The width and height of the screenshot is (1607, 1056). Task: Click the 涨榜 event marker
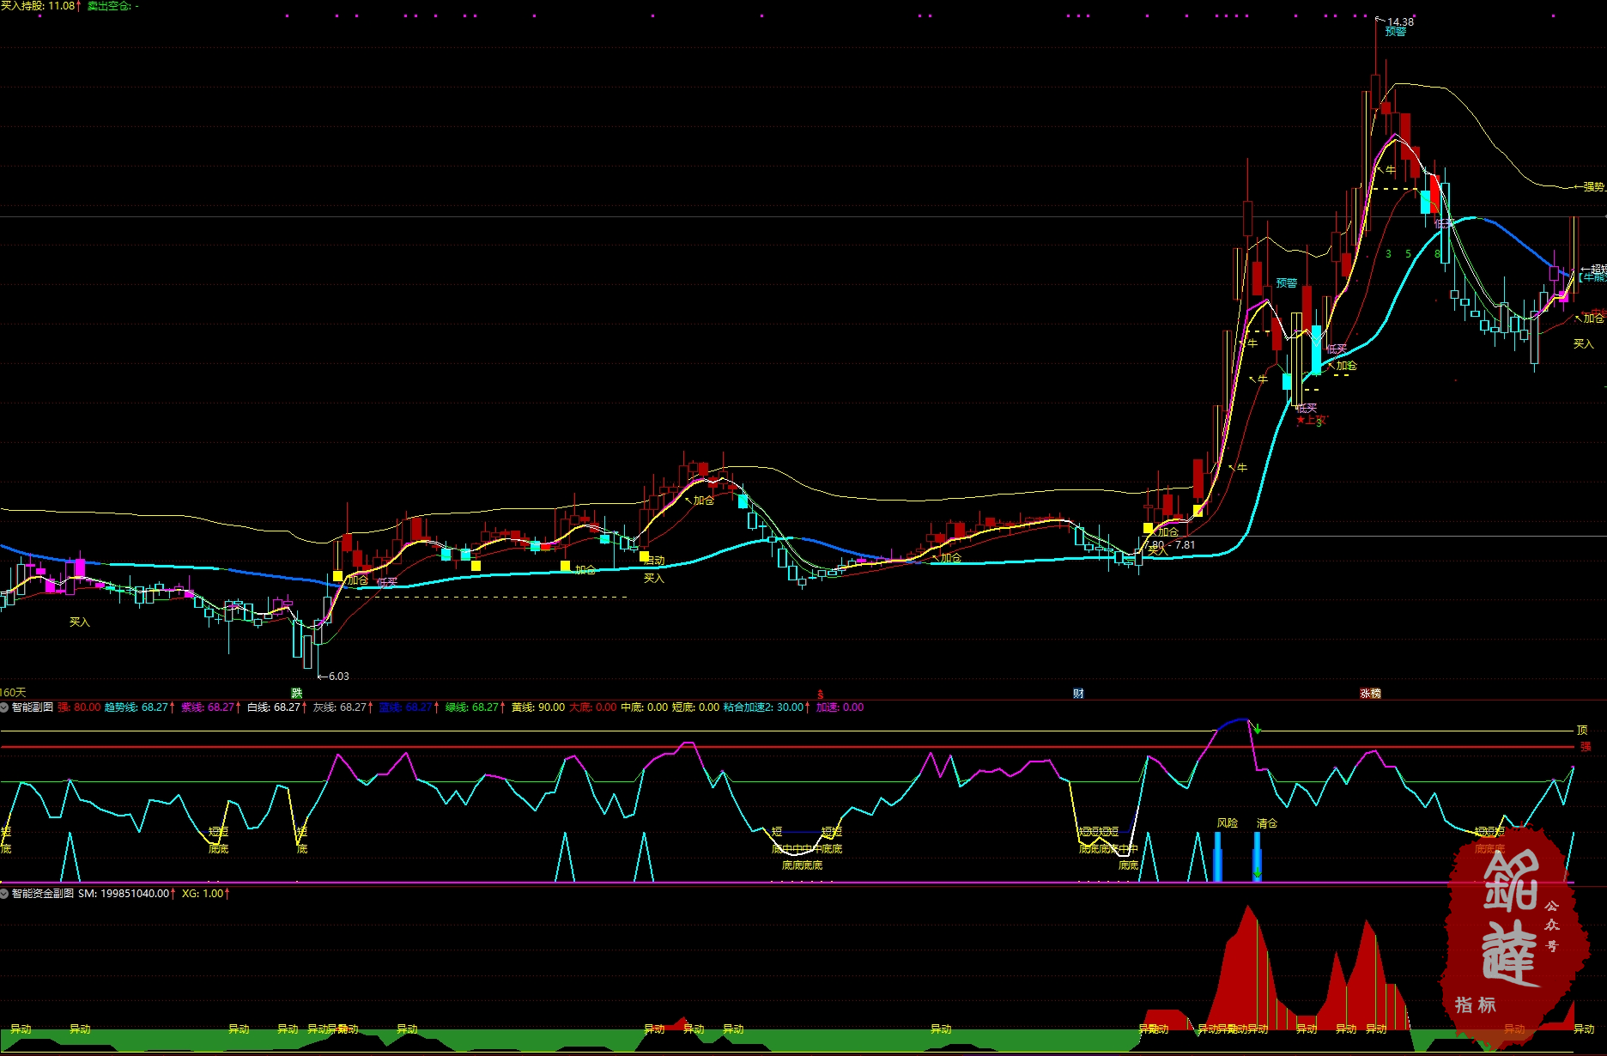click(x=1370, y=694)
